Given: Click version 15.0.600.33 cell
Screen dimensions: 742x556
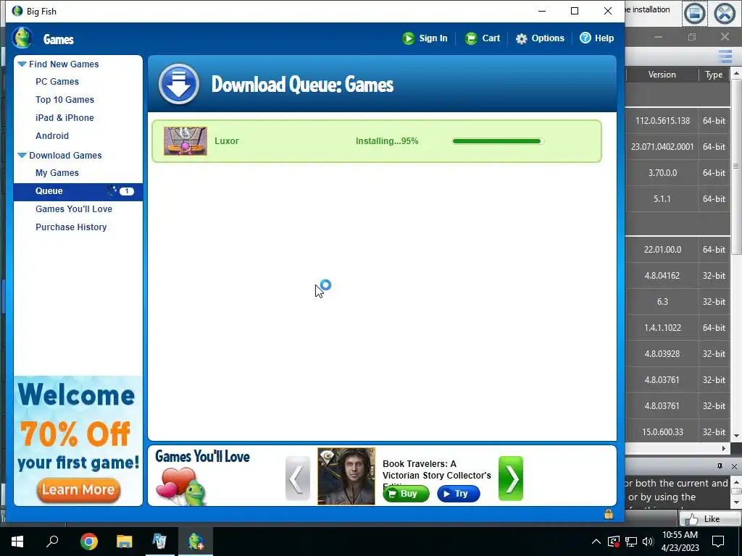Looking at the screenshot, I should 662,431.
